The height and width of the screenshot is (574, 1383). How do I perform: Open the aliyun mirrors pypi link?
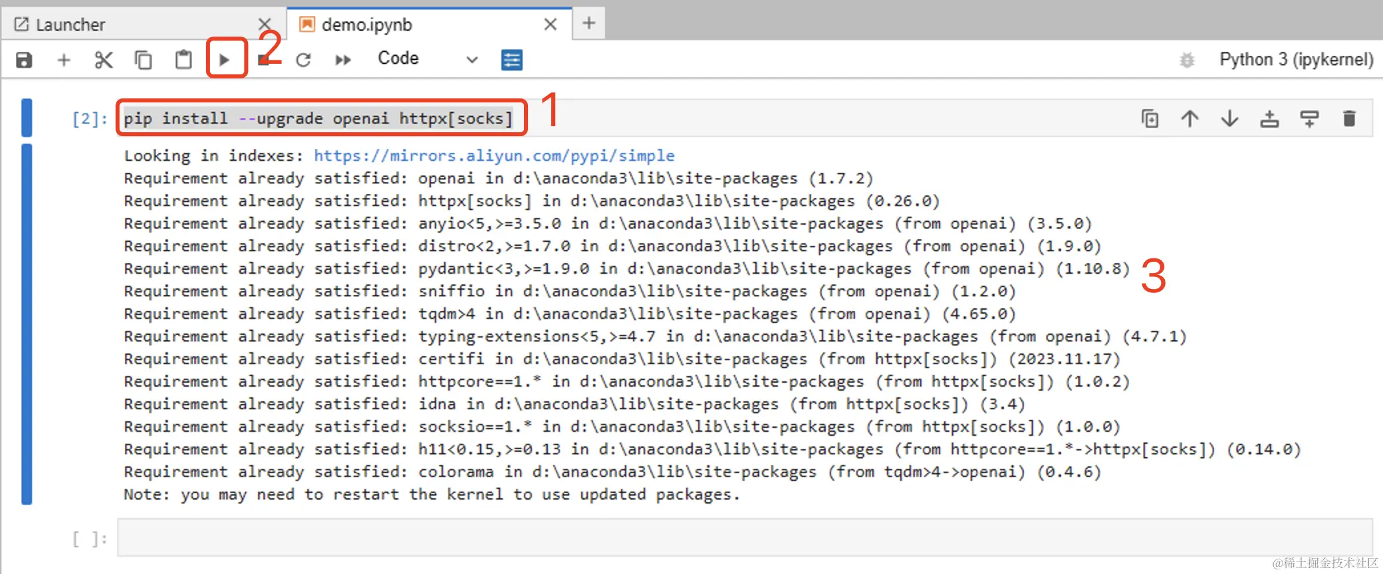click(494, 155)
